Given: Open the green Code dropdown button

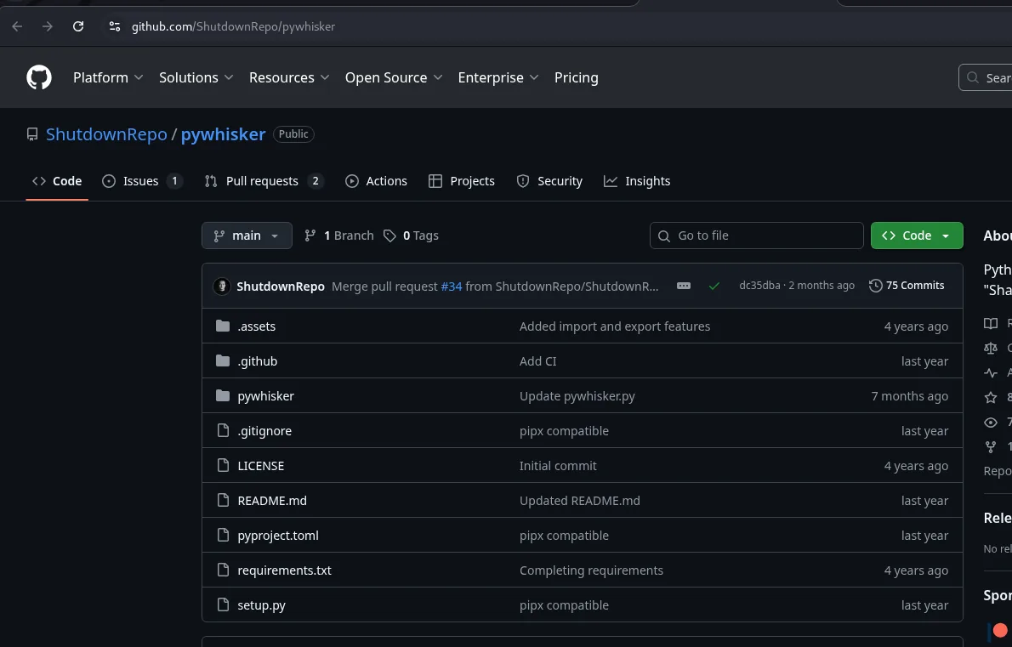Looking at the screenshot, I should [x=917, y=236].
